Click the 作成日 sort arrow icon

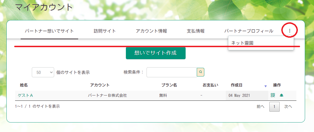click(x=265, y=86)
